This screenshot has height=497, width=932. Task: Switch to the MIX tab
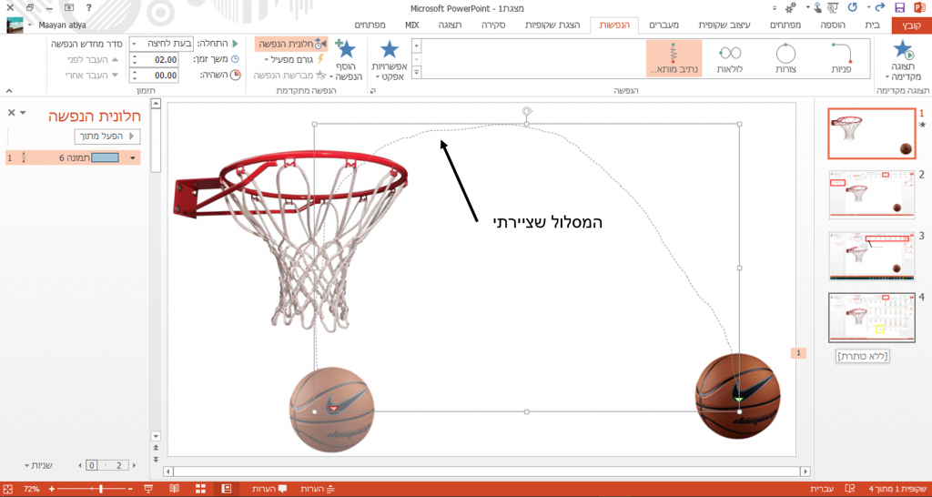click(x=412, y=25)
